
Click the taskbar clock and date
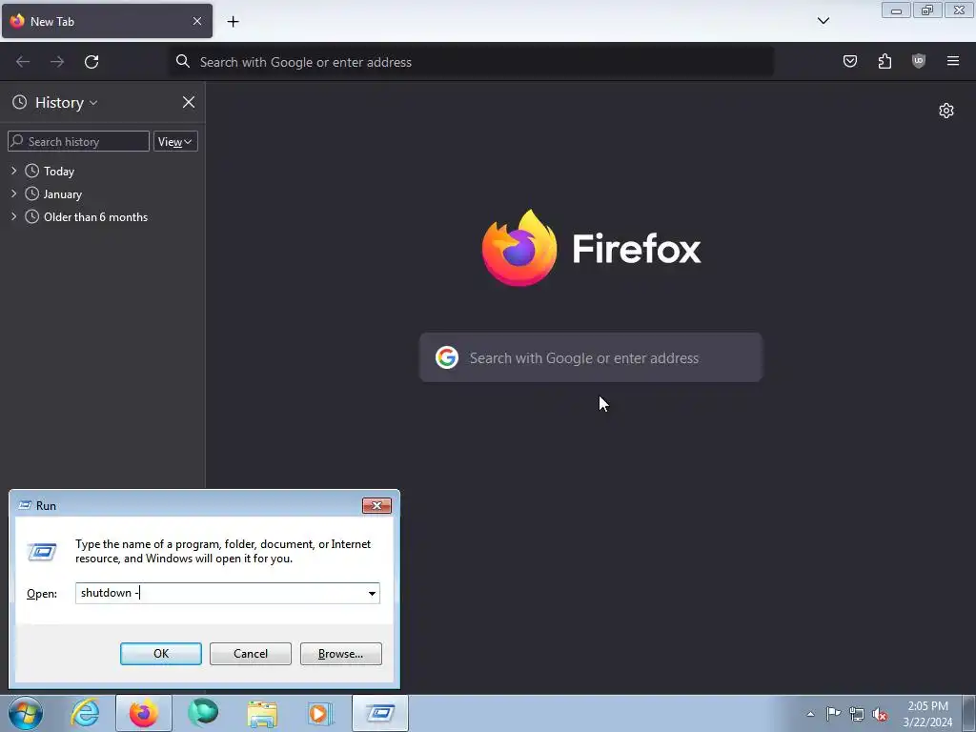pos(927,714)
